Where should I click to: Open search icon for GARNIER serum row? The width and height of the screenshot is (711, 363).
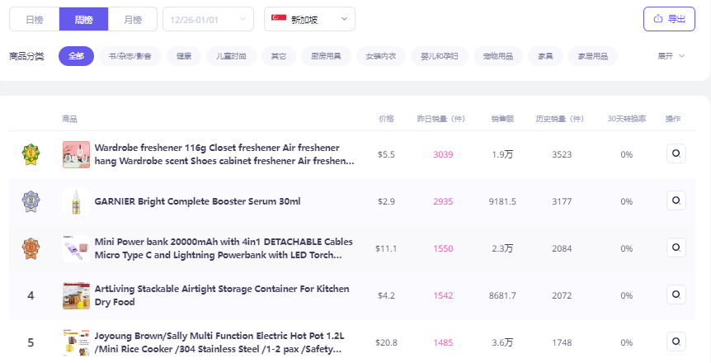676,200
